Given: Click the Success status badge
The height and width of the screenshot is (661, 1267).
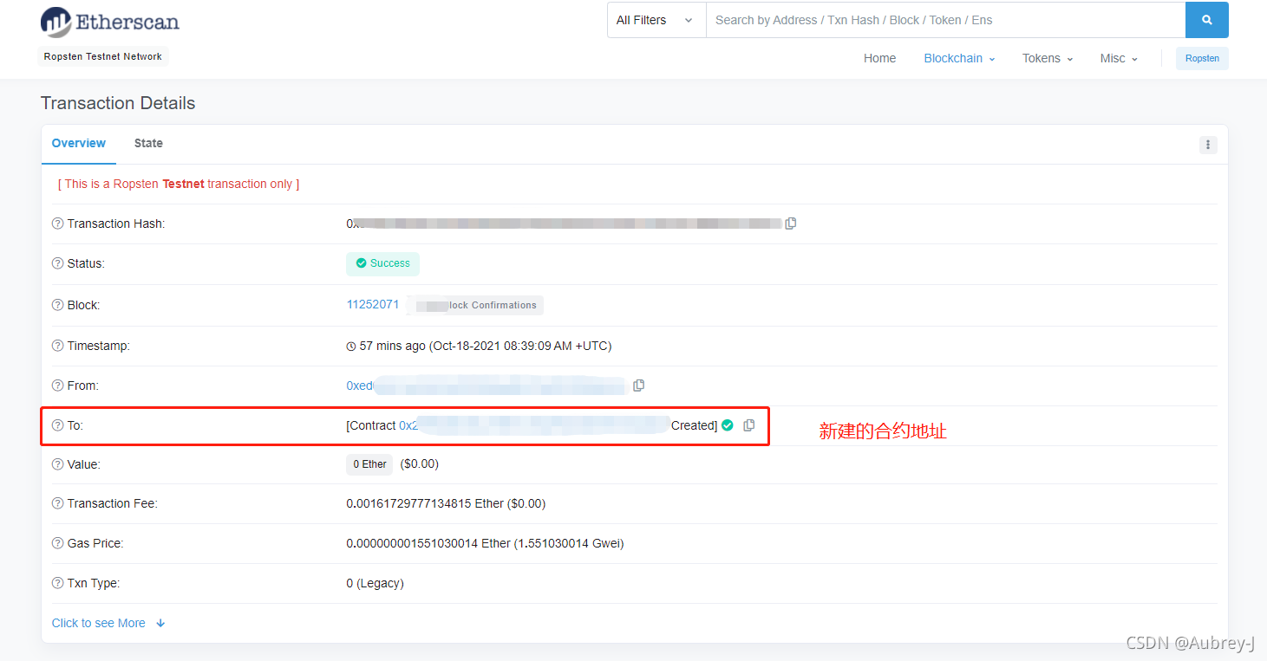Looking at the screenshot, I should coord(382,263).
